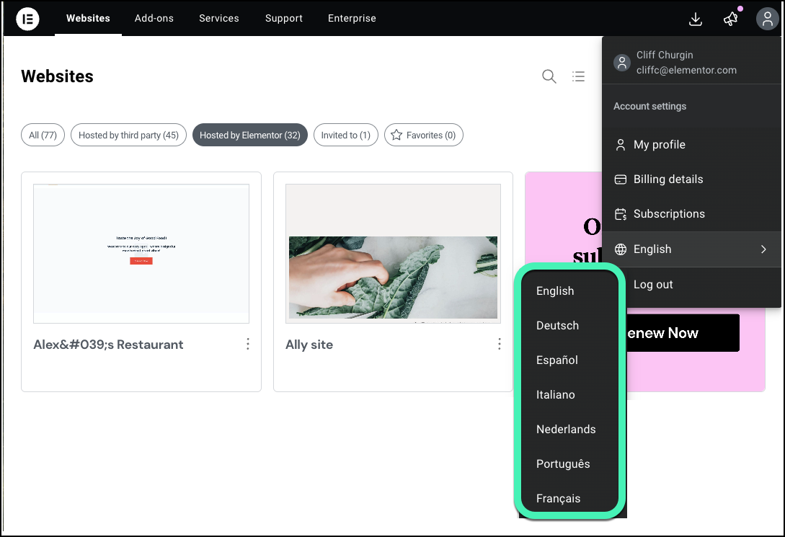Expand the English language submenu
The image size is (785, 537).
(691, 249)
